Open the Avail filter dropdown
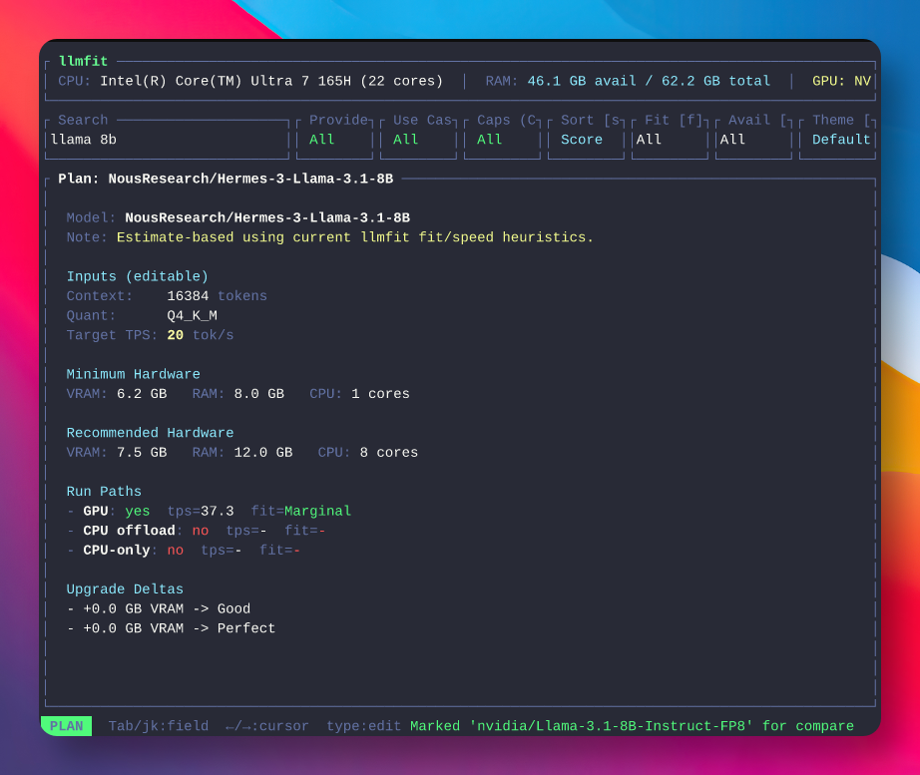920x775 pixels. tap(754, 140)
